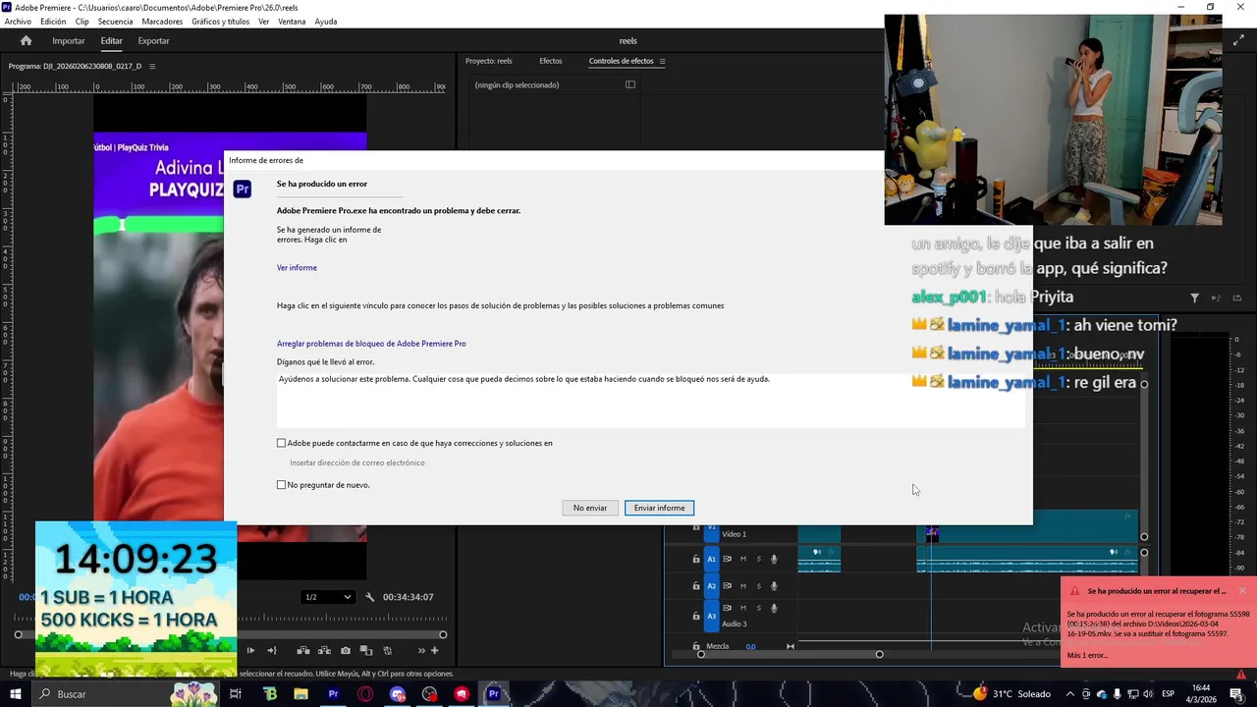Open Gráficos y títulos menu
This screenshot has width=1257, height=707.
[221, 22]
